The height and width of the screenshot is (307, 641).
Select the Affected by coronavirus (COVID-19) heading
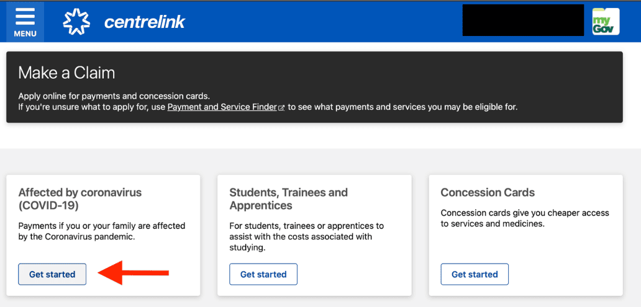[80, 199]
